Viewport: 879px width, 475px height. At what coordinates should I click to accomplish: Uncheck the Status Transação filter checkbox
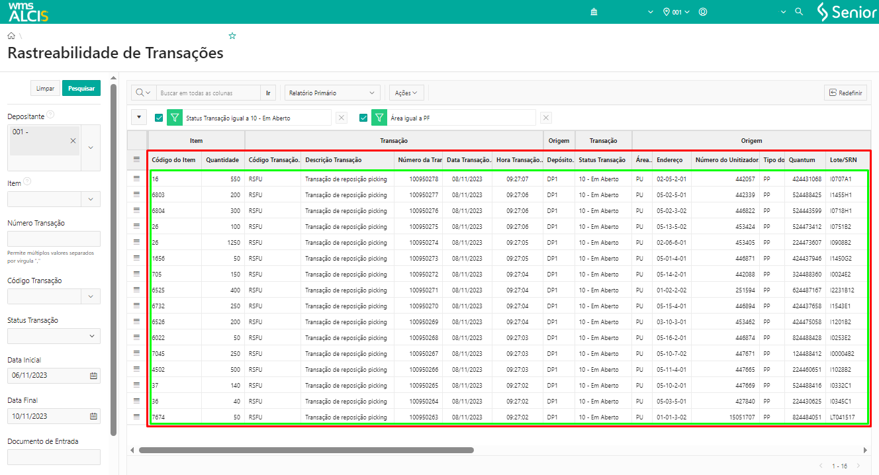(x=159, y=118)
